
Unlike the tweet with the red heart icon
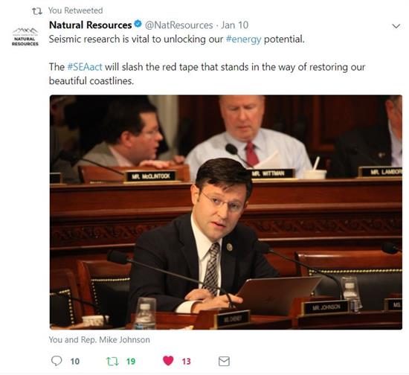[x=168, y=361]
